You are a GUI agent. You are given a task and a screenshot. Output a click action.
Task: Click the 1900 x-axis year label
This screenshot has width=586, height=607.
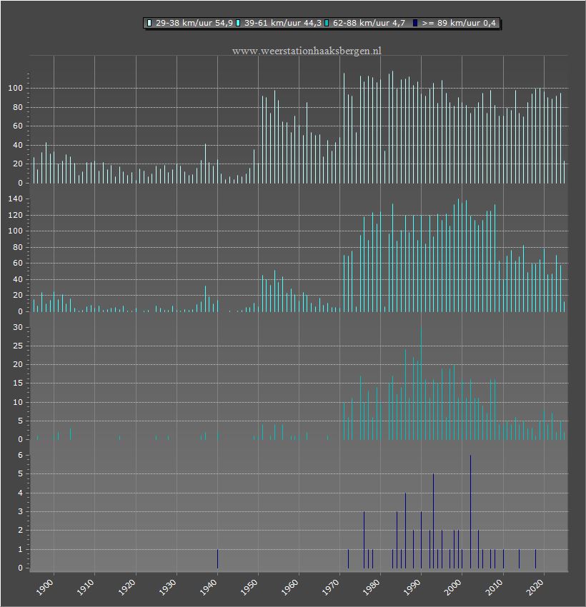pyautogui.click(x=46, y=587)
